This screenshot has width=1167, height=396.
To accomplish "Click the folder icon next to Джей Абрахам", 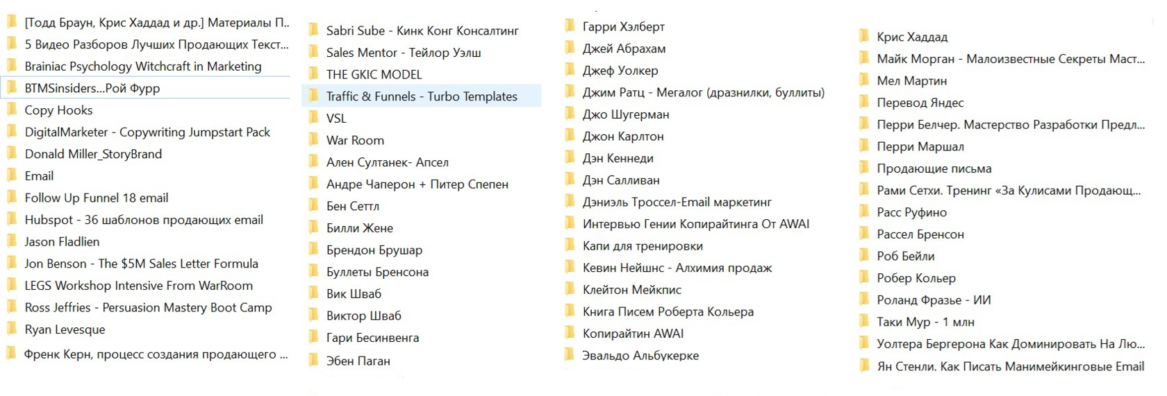I will coord(570,49).
